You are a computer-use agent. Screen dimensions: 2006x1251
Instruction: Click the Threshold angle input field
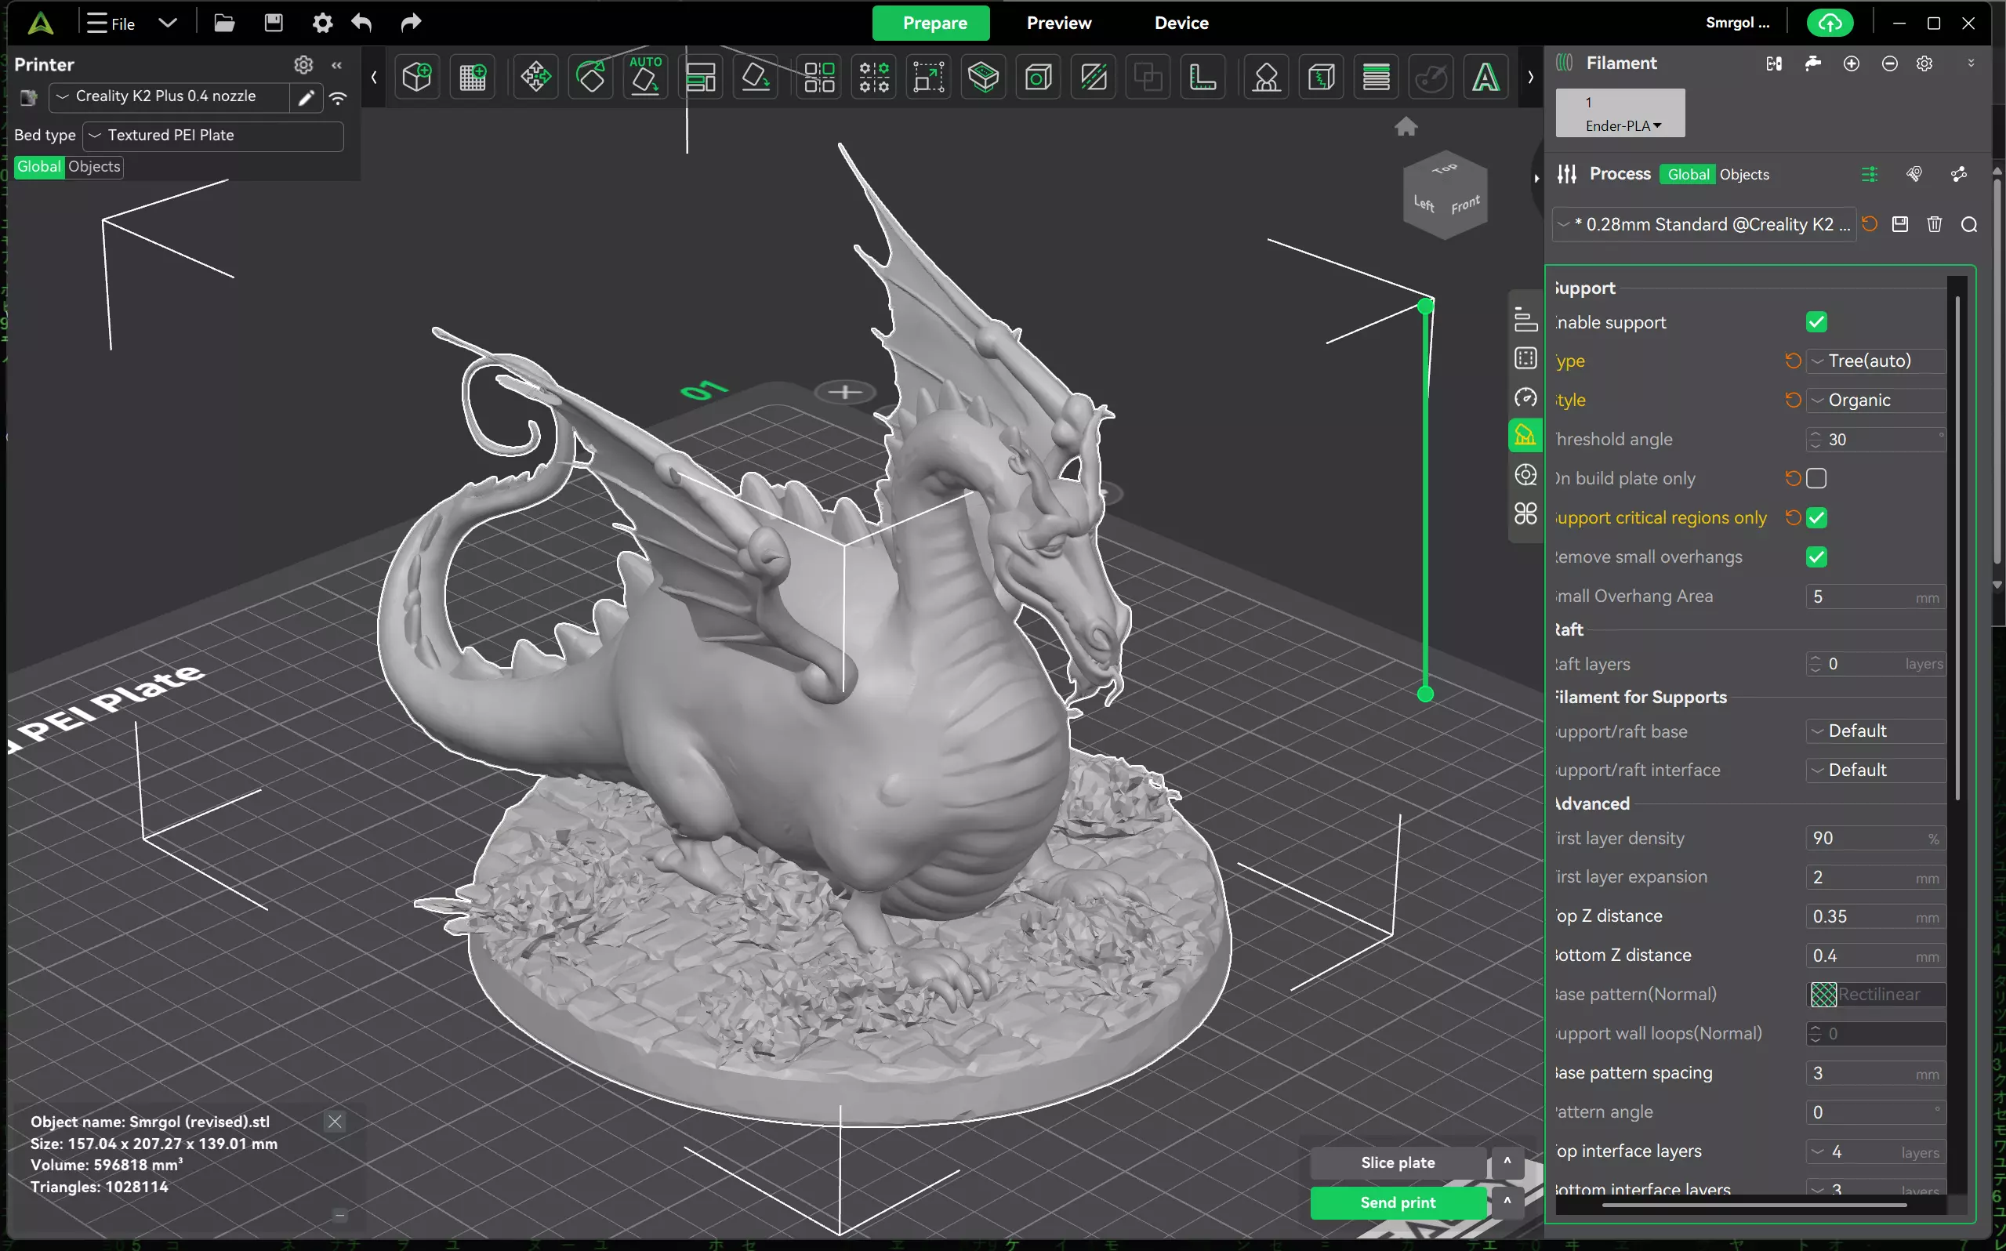[x=1875, y=439]
